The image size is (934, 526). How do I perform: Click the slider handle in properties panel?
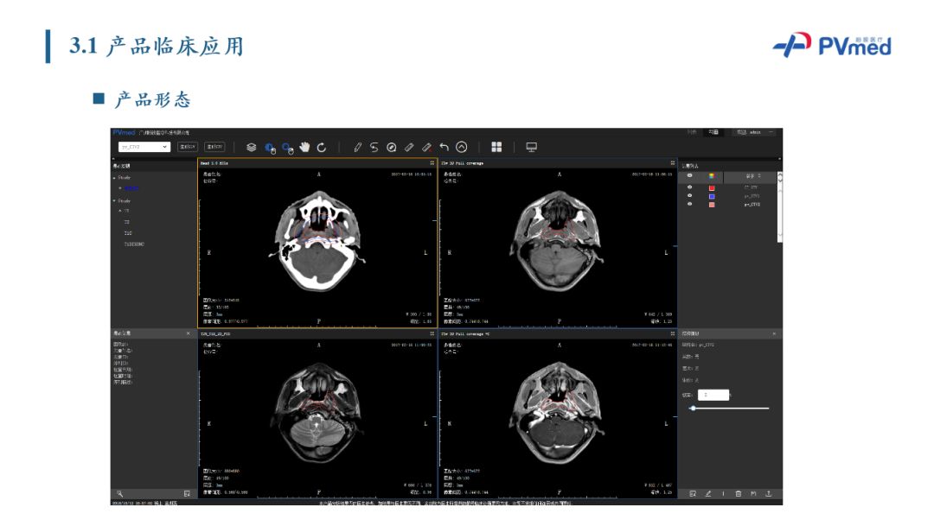tap(693, 409)
